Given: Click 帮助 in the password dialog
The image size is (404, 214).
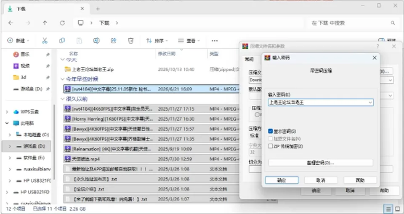Looking at the screenshot, I should click(360, 180).
